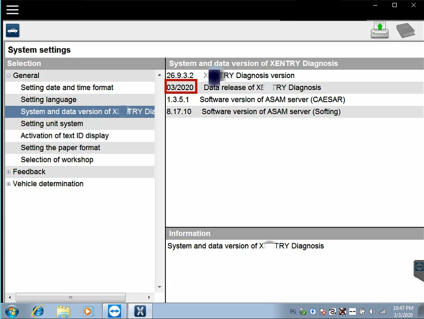424x319 pixels.
Task: Click the General label
Action: 26,76
